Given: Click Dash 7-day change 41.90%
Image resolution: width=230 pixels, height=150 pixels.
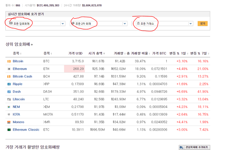Looking at the screenshot, I should click(203, 92).
